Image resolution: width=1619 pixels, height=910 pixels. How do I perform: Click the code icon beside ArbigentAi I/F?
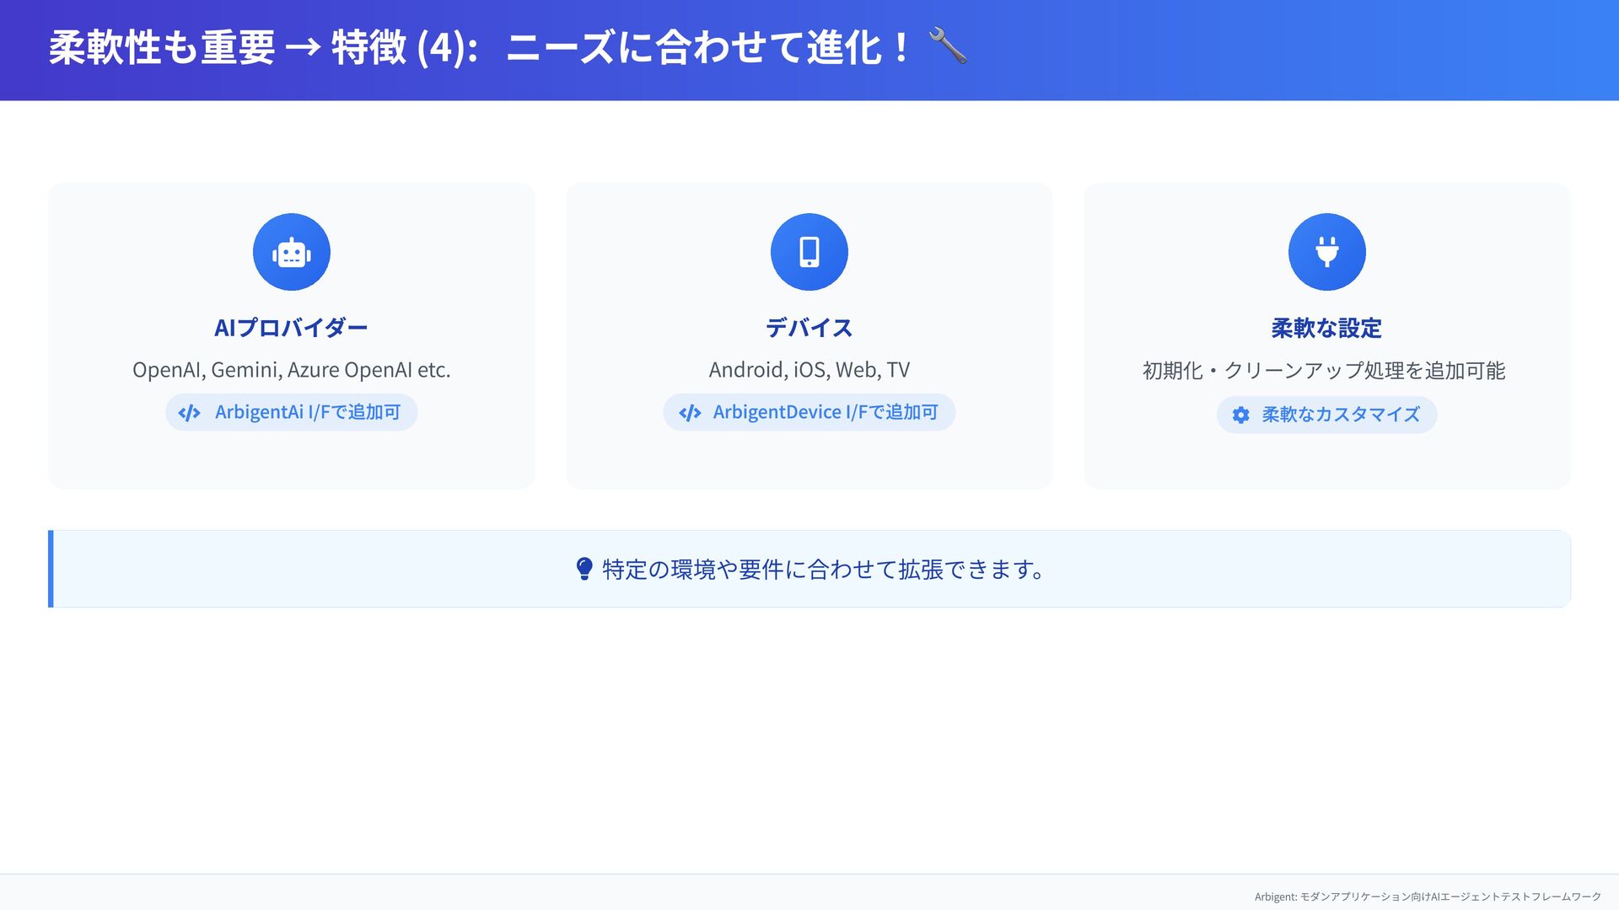[189, 413]
